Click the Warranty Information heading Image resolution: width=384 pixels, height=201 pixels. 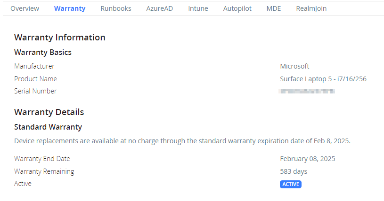pos(60,38)
